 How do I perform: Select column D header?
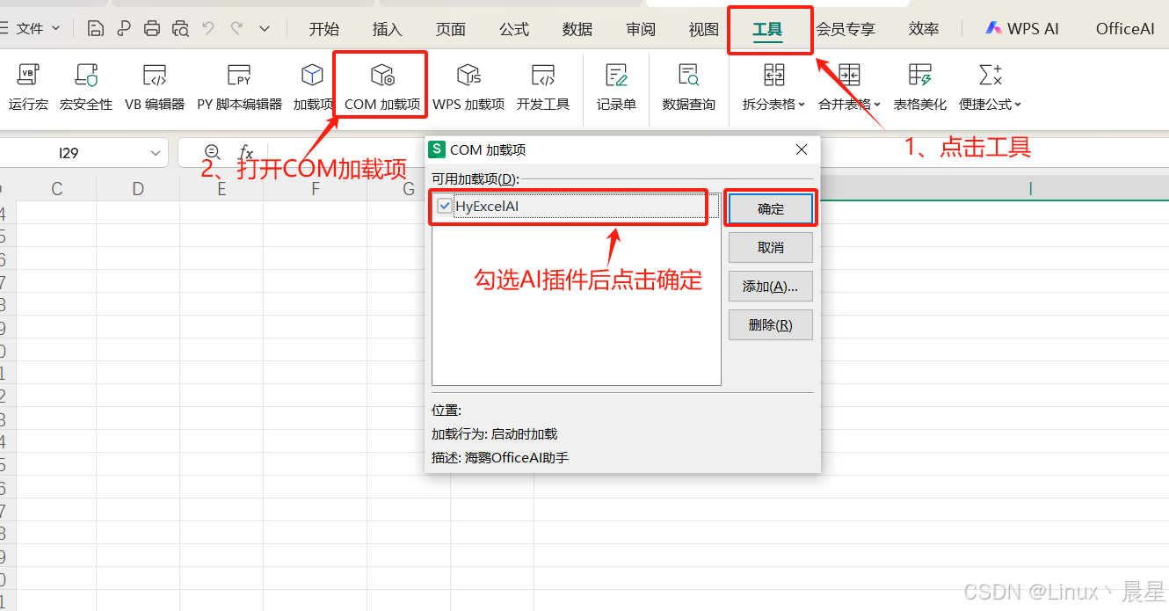coord(138,188)
